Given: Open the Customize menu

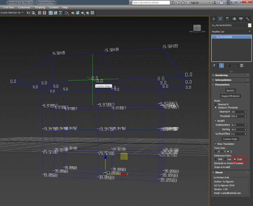Looking at the screenshot, I should [24, 7].
